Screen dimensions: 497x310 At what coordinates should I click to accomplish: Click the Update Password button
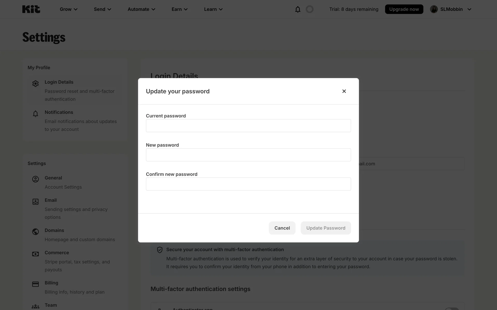(x=326, y=228)
